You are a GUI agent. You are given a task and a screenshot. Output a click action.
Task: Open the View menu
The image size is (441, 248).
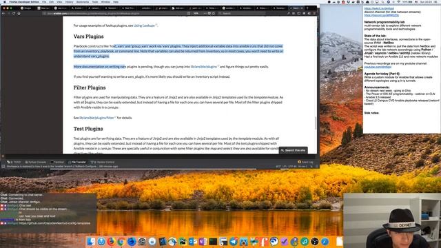[x=59, y=1]
